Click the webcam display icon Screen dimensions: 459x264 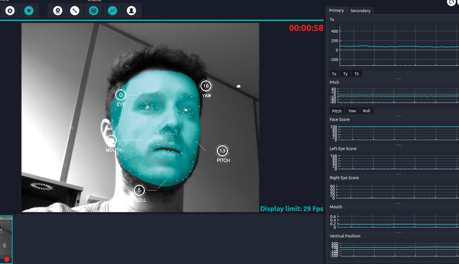(58, 11)
